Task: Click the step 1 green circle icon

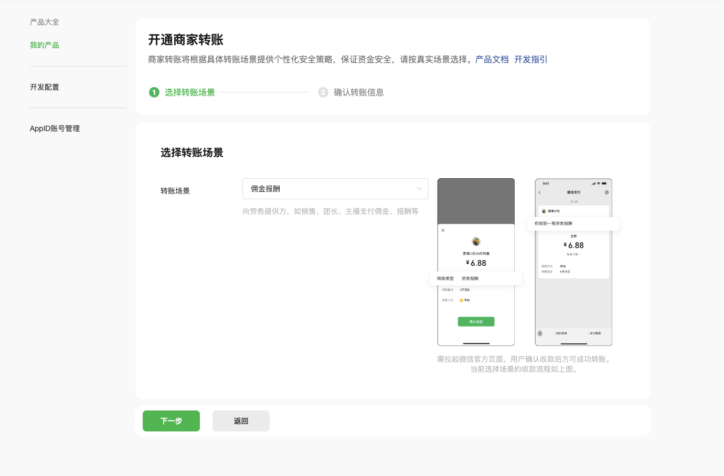Action: coord(154,92)
